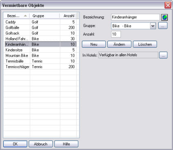Click the 200 count for Tennisschläger
The height and width of the screenshot is (150, 173).
(x=71, y=67)
